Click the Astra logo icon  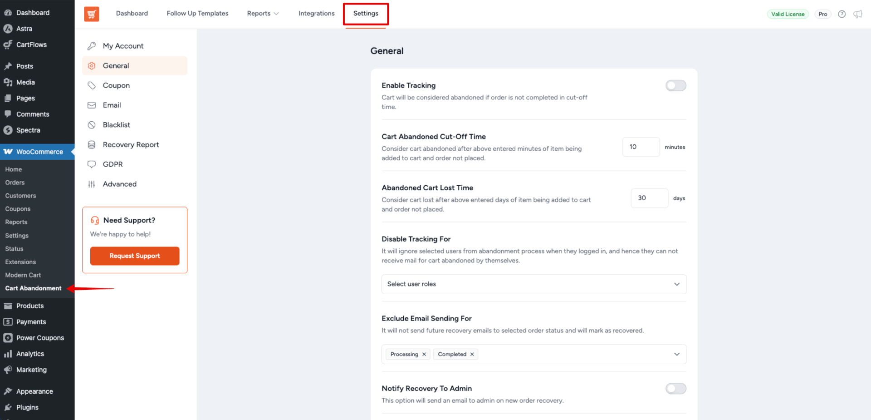pyautogui.click(x=8, y=29)
